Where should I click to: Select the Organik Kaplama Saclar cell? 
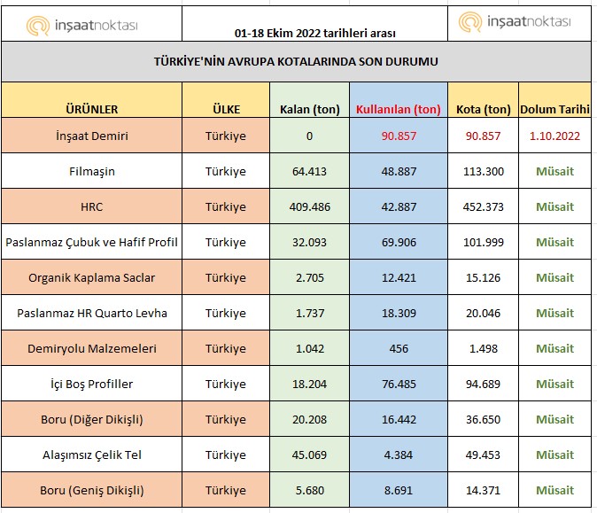click(91, 277)
